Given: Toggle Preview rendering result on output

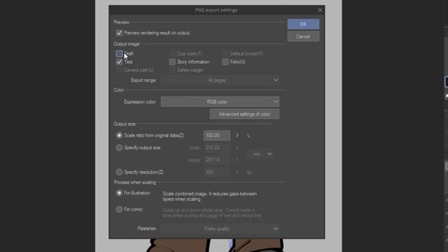Looking at the screenshot, I should tap(119, 33).
